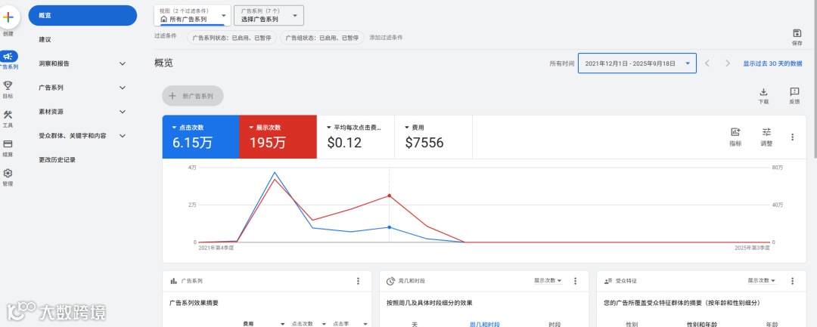The image size is (817, 327).
Task: Click the 广告系列 card bar chart icon
Action: (173, 281)
